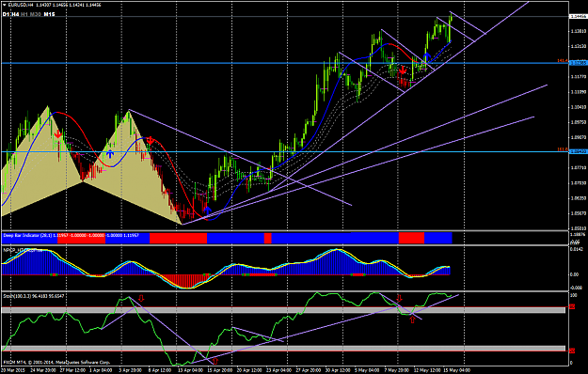Click the FXGM MT4 MetaQuotes copyright text
Viewport: 588px width, 374px height.
[x=56, y=363]
